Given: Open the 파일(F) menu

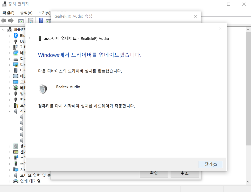Looking at the screenshot, I should pos(8,13).
